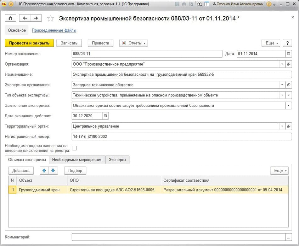Expand the Экспертная организация dropdown

pyautogui.click(x=282, y=85)
